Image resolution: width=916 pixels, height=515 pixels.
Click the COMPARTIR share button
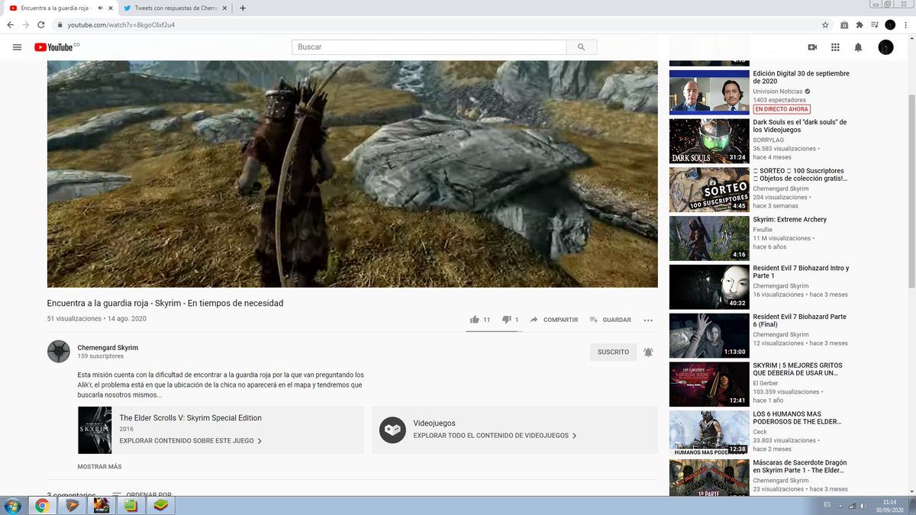(x=553, y=320)
